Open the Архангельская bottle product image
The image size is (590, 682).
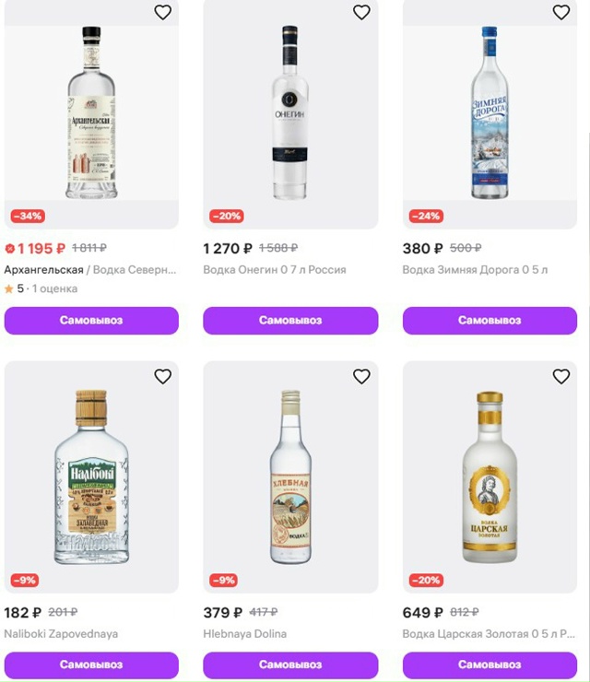tap(91, 112)
